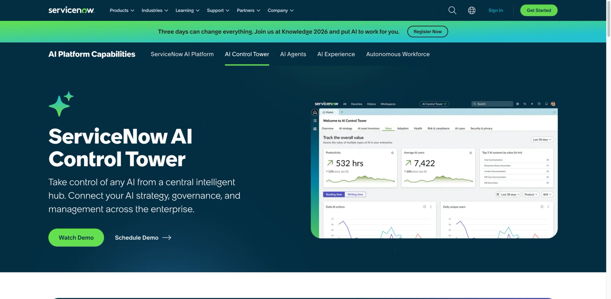Image resolution: width=611 pixels, height=299 pixels.
Task: Expand the Support menu
Action: pyautogui.click(x=218, y=10)
